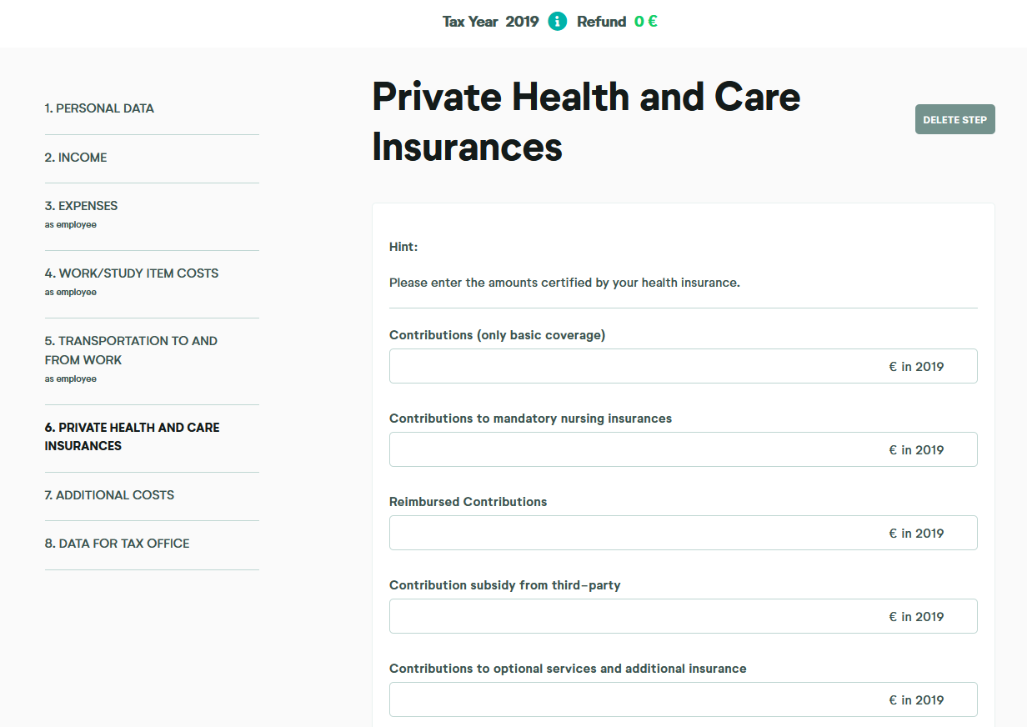Go to the Income step
Viewport: 1027px width, 727px height.
click(76, 158)
